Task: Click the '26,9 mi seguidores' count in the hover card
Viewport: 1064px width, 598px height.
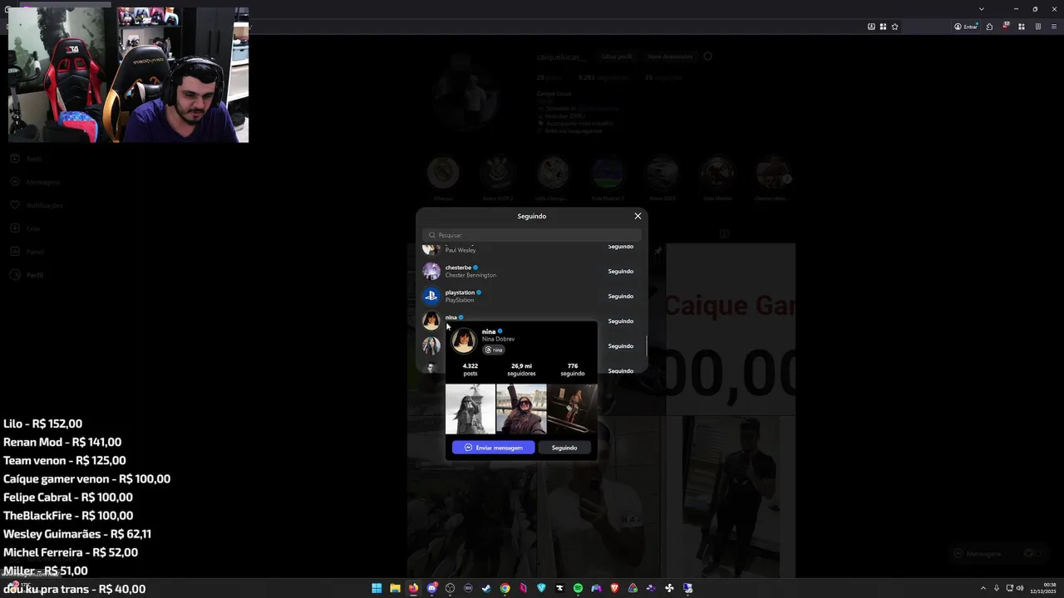Action: tap(521, 370)
